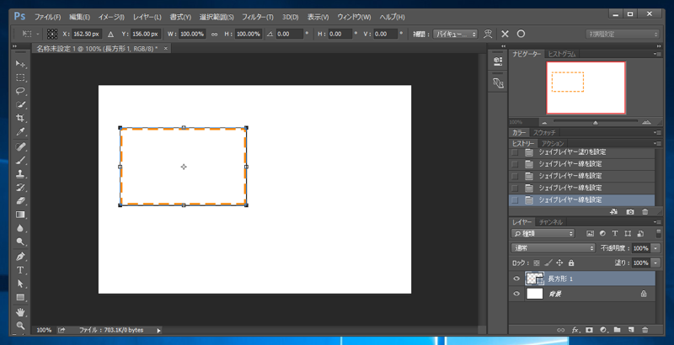Select the Eraser tool
This screenshot has width=674, height=345.
tap(20, 201)
